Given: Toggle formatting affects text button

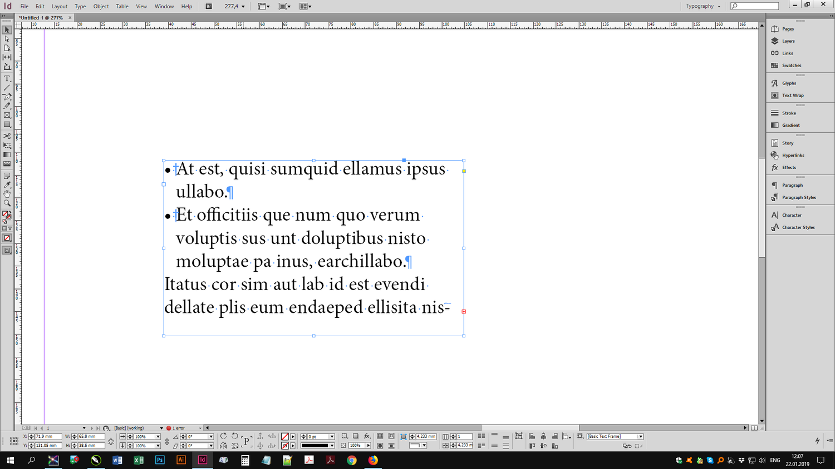Looking at the screenshot, I should tap(9, 228).
